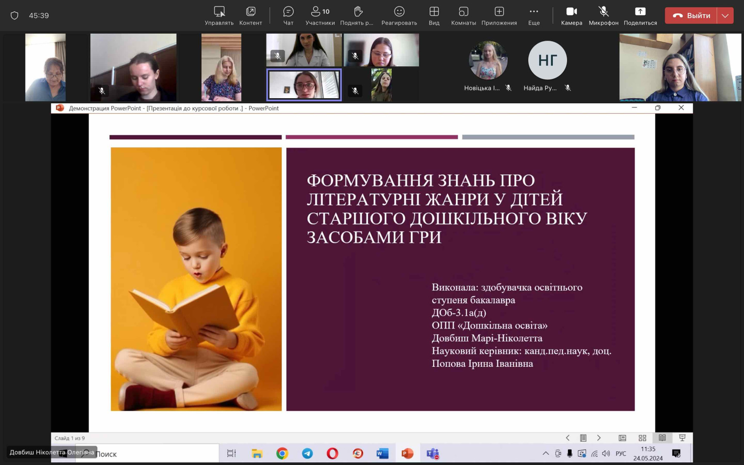
Task: Go to the next slide arrow
Action: tap(599, 438)
